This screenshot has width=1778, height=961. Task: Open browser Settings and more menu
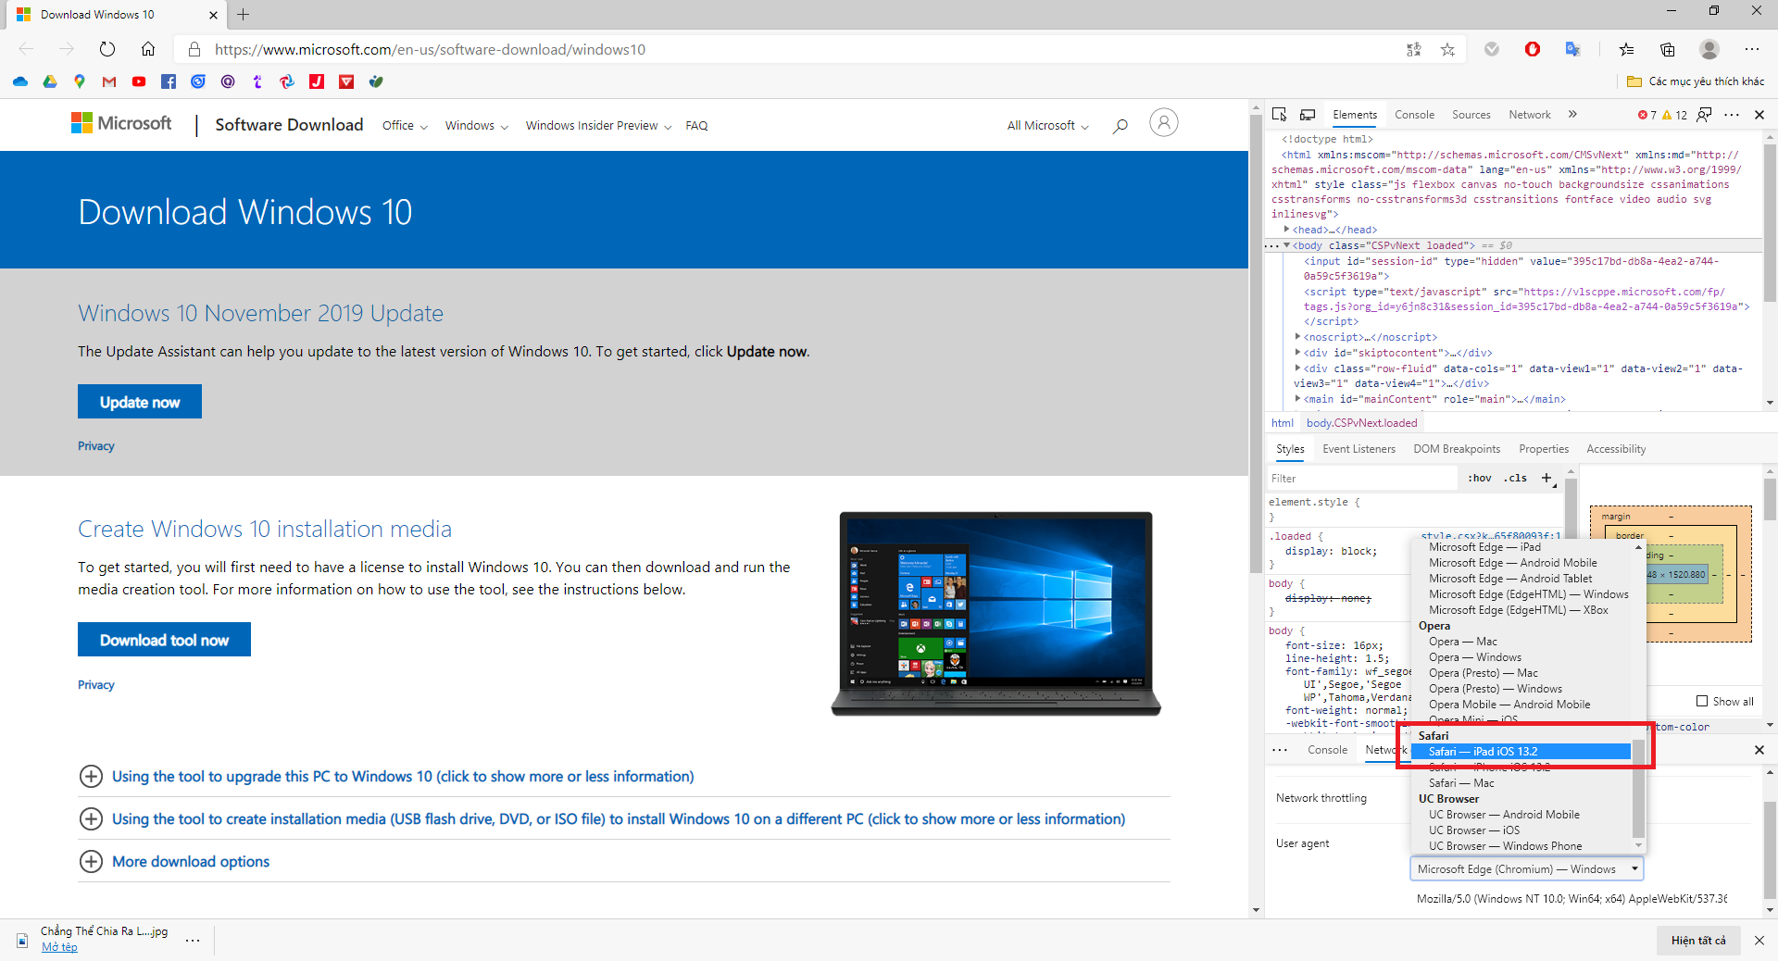(1752, 49)
